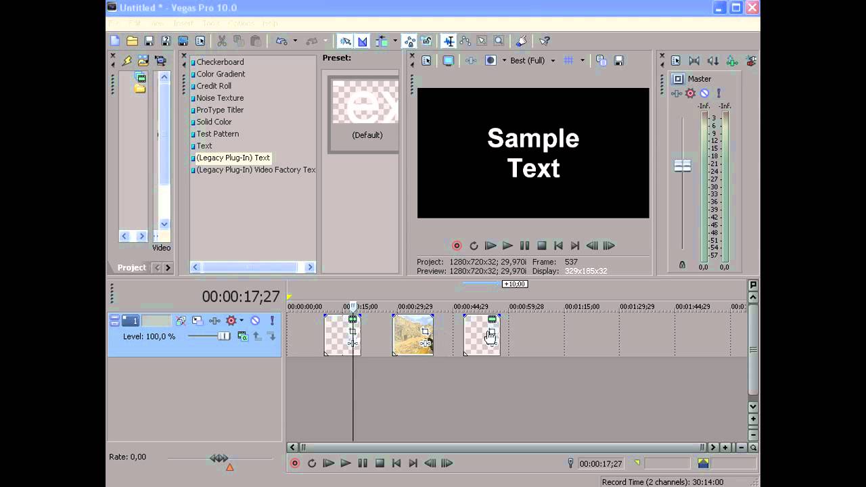Save snapshot to file icon in preview

tap(618, 60)
